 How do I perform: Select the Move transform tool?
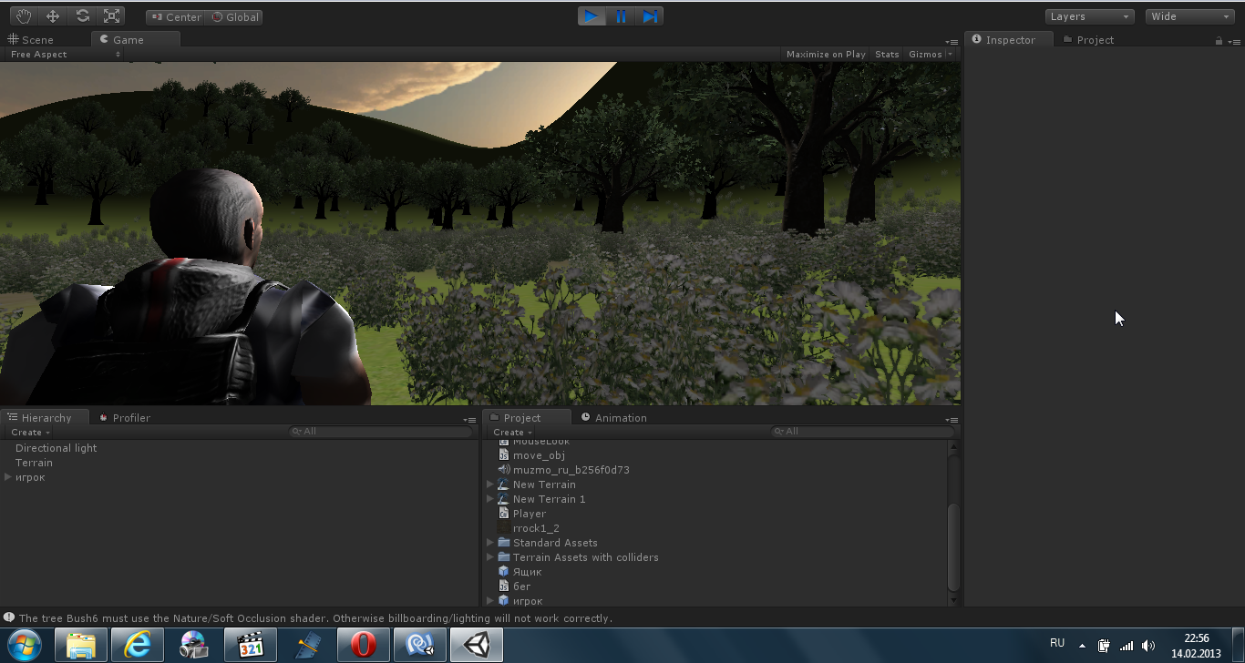(53, 16)
